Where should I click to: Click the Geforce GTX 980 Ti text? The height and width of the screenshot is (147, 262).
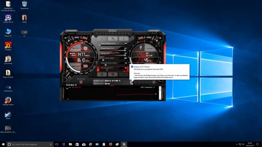point(113,81)
